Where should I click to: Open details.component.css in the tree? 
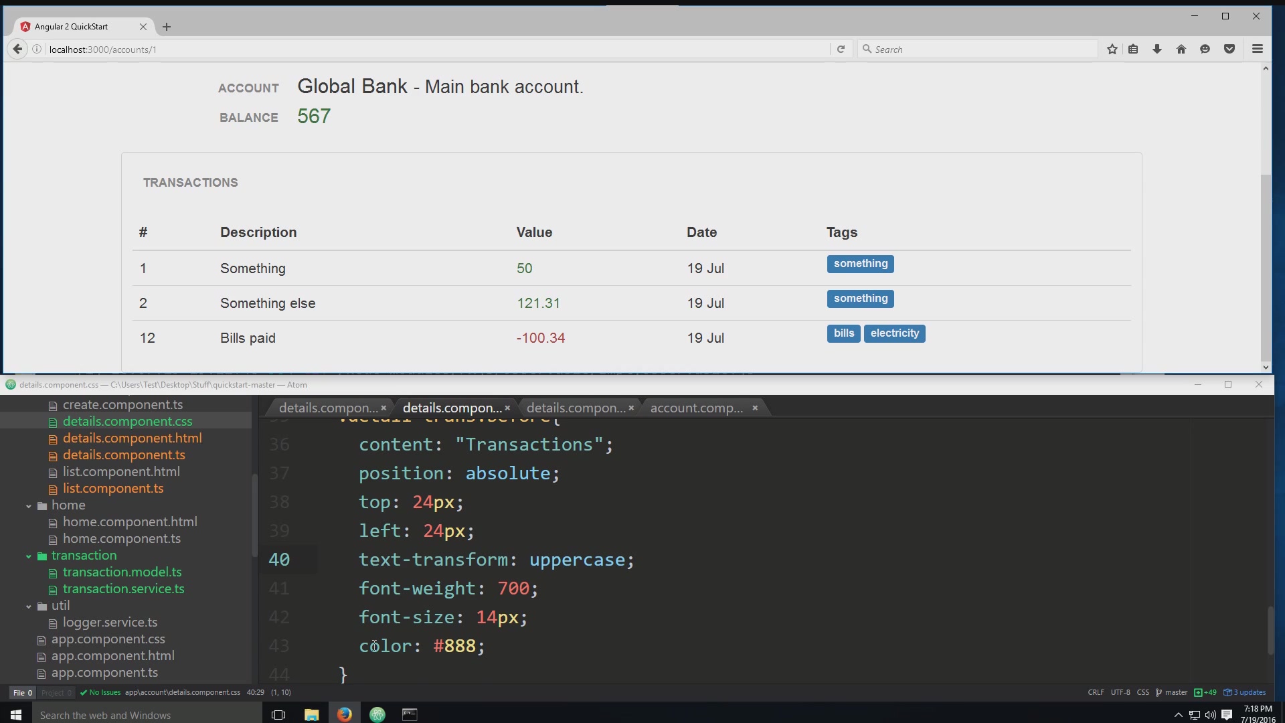127,422
